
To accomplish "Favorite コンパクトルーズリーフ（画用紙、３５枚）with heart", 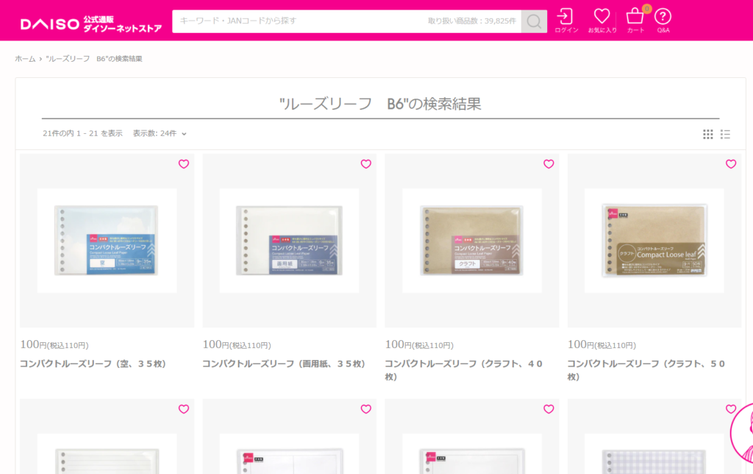I will 366,164.
